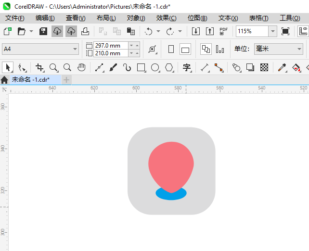
Task: Open the units dropdown showing 毫米
Action: (279, 49)
